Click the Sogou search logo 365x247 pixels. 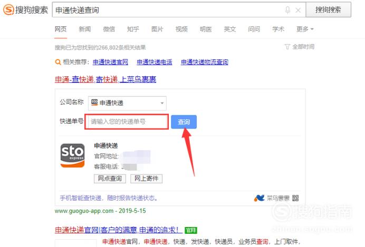coord(25,10)
